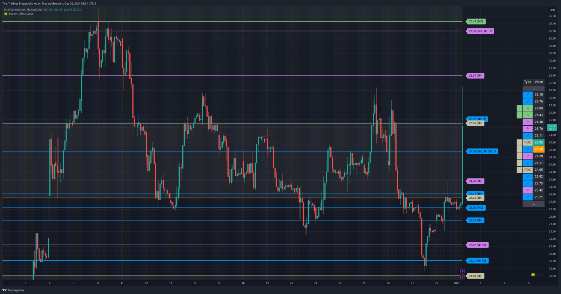This screenshot has width=561, height=294.
Task: Click the 24.05 (30) beige level label
Action: pos(475,198)
